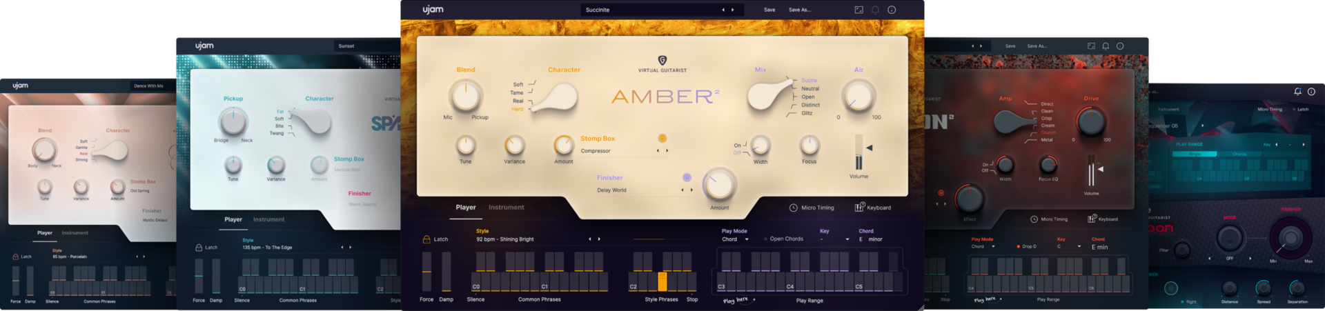Select Distinct mix setting in Amber
Screen dimensions: 1325x311
810,106
